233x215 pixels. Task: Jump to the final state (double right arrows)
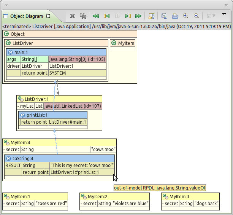tap(138, 16)
